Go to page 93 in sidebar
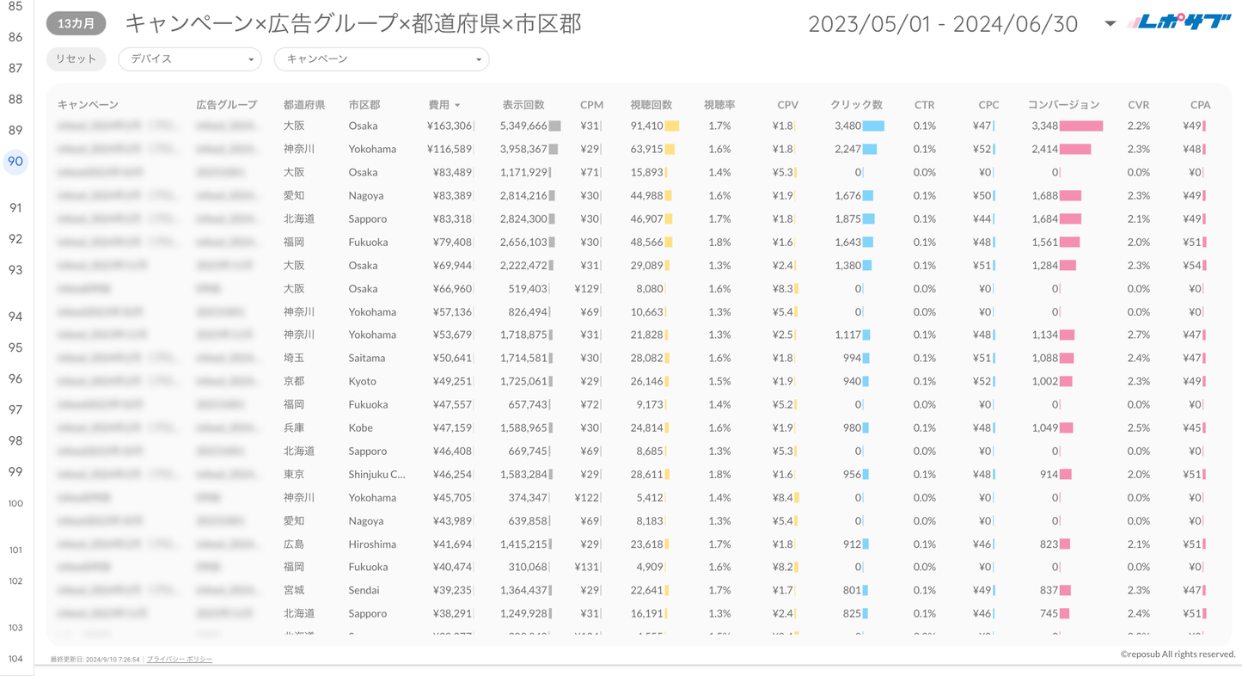Image resolution: width=1242 pixels, height=676 pixels. [x=15, y=269]
